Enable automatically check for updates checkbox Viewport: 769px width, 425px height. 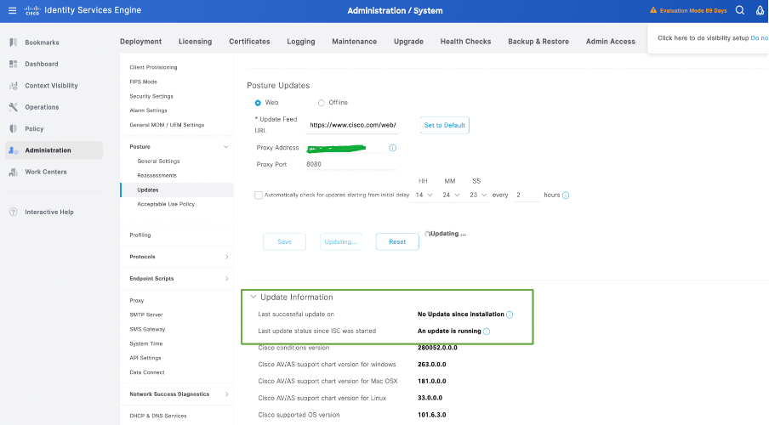click(x=259, y=195)
